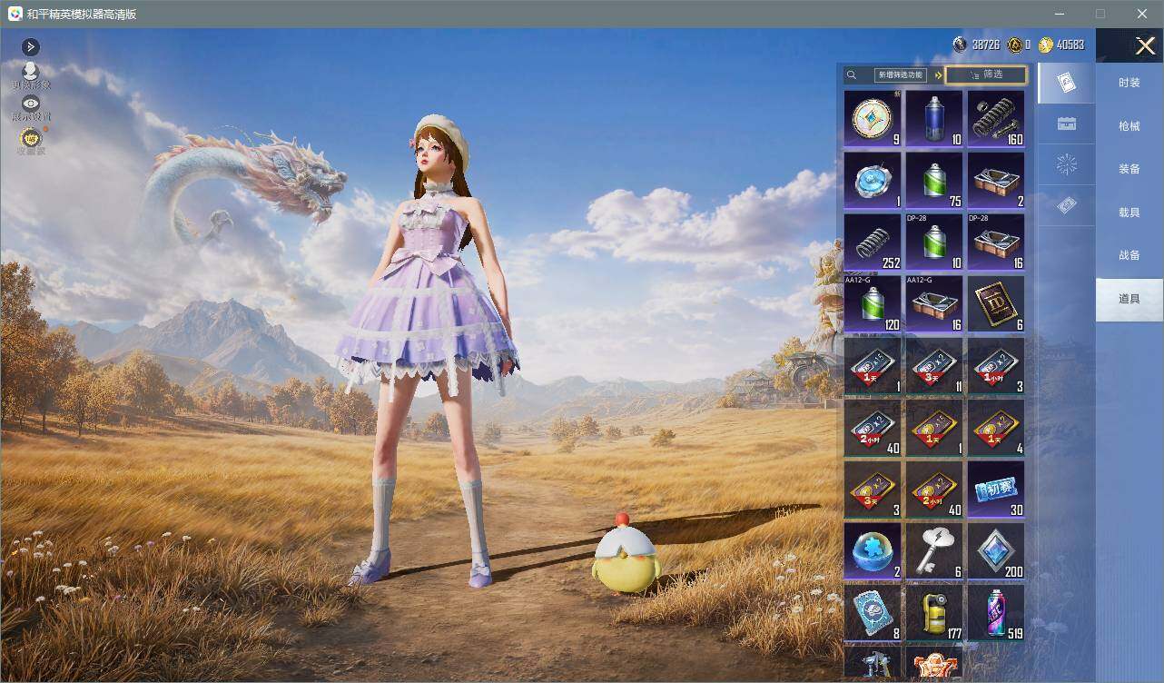Select the green paint can with count 75
This screenshot has height=683, width=1164.
click(x=934, y=180)
